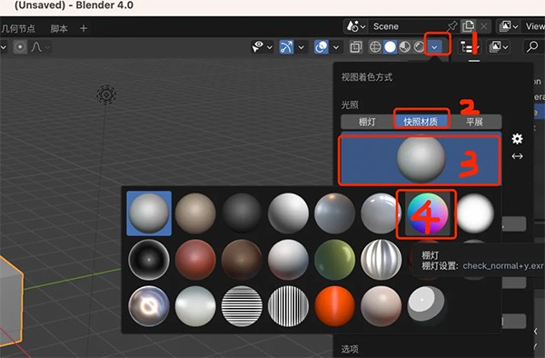
Task: Switch to the 脚本 workspace tab
Action: [x=59, y=28]
